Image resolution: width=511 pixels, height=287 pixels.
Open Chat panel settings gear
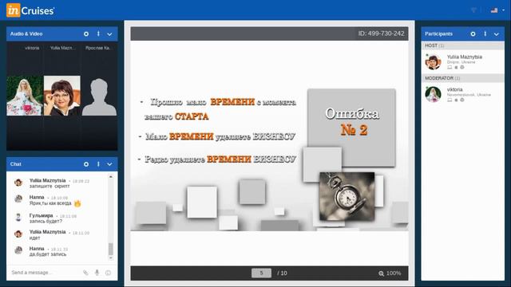pyautogui.click(x=86, y=164)
